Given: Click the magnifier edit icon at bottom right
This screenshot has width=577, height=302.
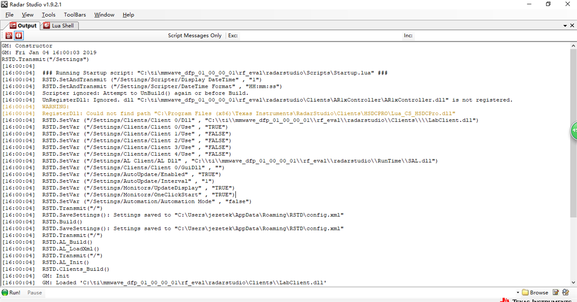Looking at the screenshot, I should (x=566, y=293).
